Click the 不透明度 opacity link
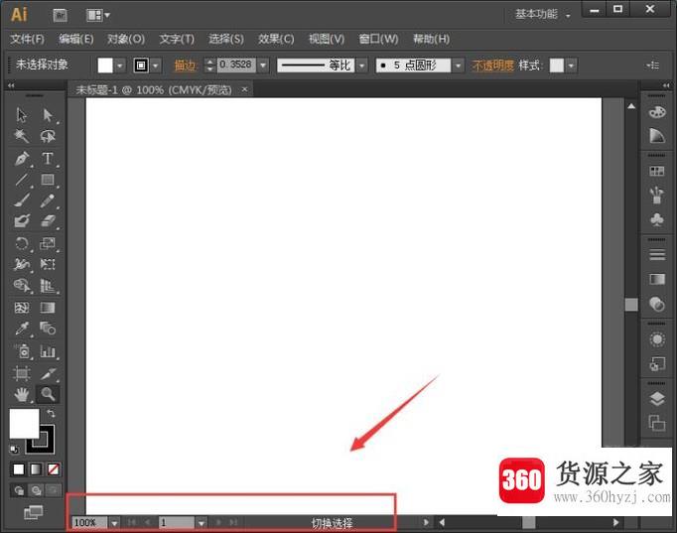Viewport: 677px width, 533px height. pyautogui.click(x=492, y=66)
